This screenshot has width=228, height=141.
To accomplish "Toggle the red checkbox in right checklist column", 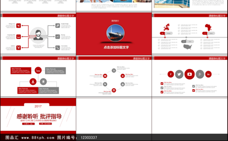I will 193,90.
